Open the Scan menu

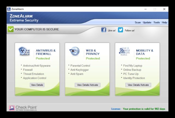(x=138, y=22)
